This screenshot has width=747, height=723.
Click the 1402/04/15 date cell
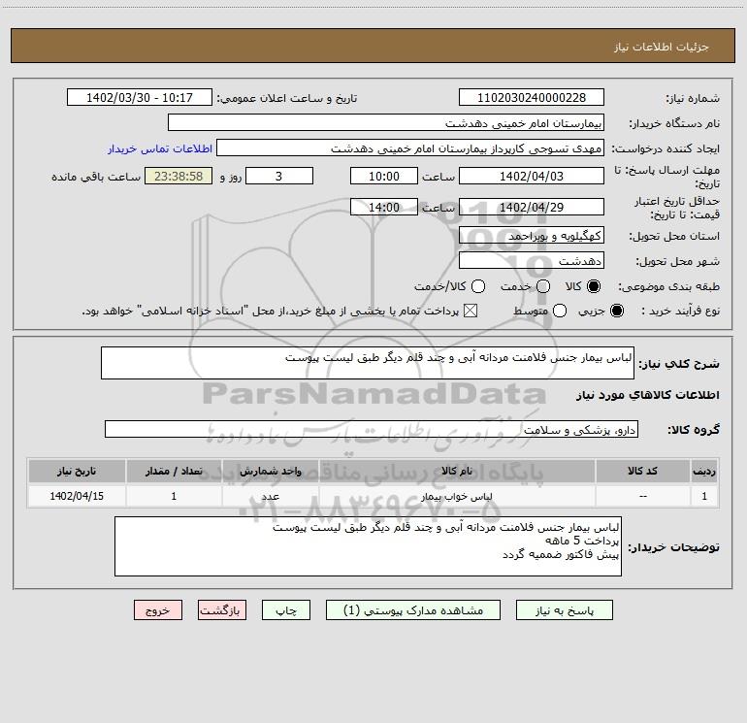77,496
